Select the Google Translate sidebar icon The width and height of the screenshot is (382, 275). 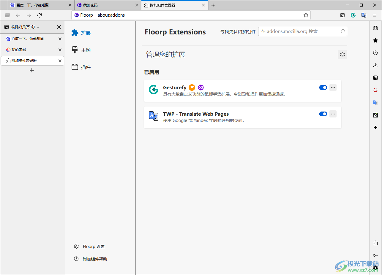point(375,102)
